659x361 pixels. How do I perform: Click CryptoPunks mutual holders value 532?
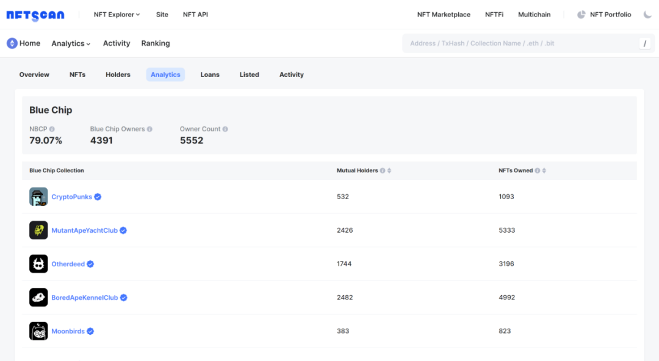(342, 197)
